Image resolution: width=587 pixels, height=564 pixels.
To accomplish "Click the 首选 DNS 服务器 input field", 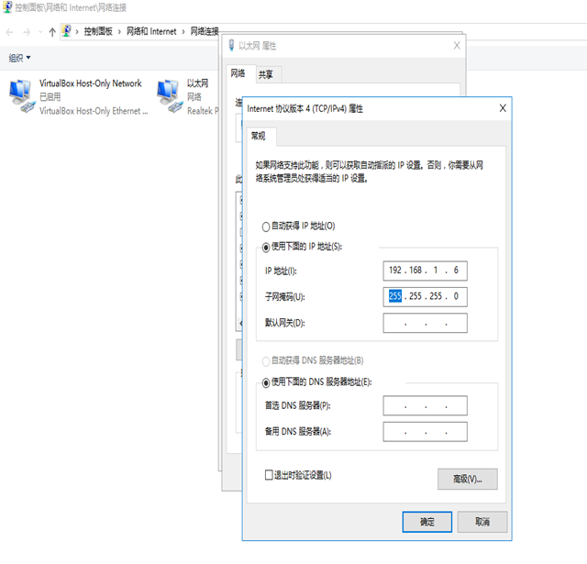I will 425,405.
